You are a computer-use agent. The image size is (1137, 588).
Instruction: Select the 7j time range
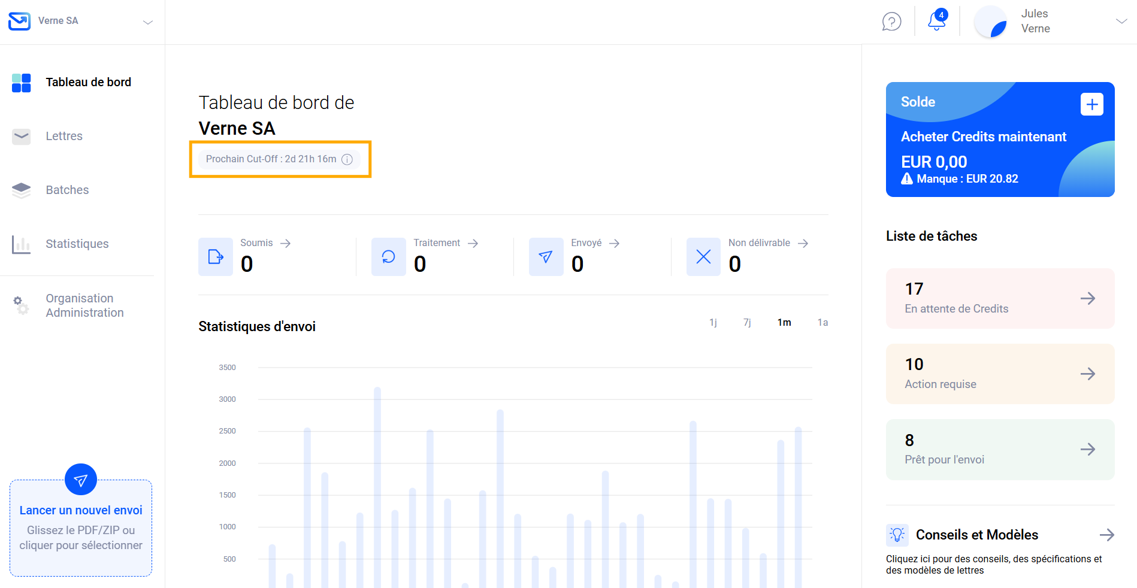[747, 323]
